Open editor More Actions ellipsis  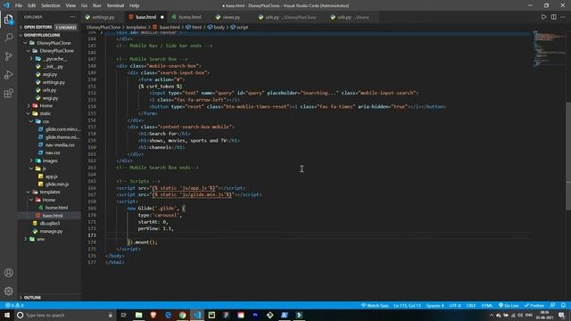point(563,17)
